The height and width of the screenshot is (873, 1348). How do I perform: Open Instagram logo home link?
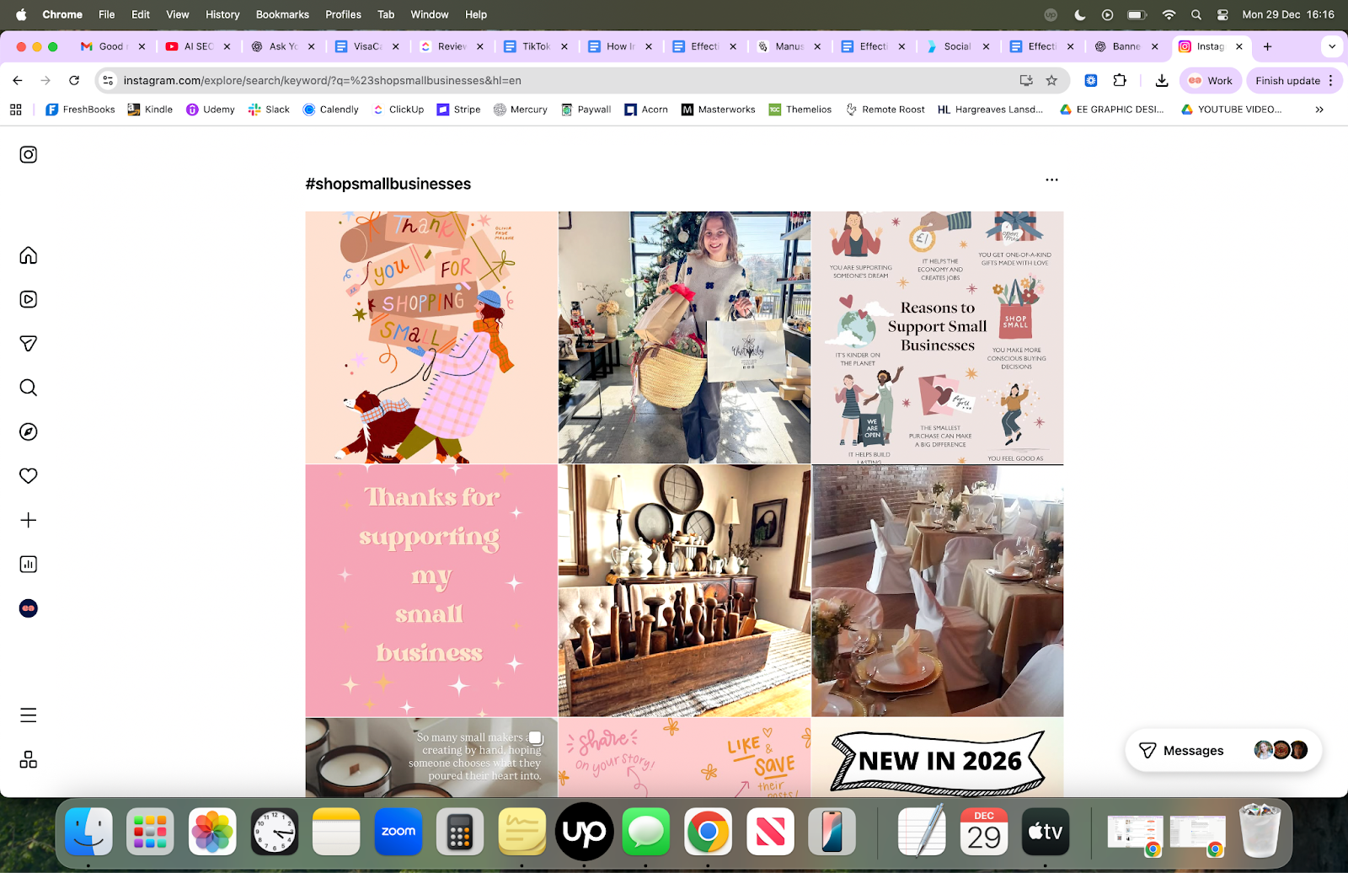coord(29,154)
